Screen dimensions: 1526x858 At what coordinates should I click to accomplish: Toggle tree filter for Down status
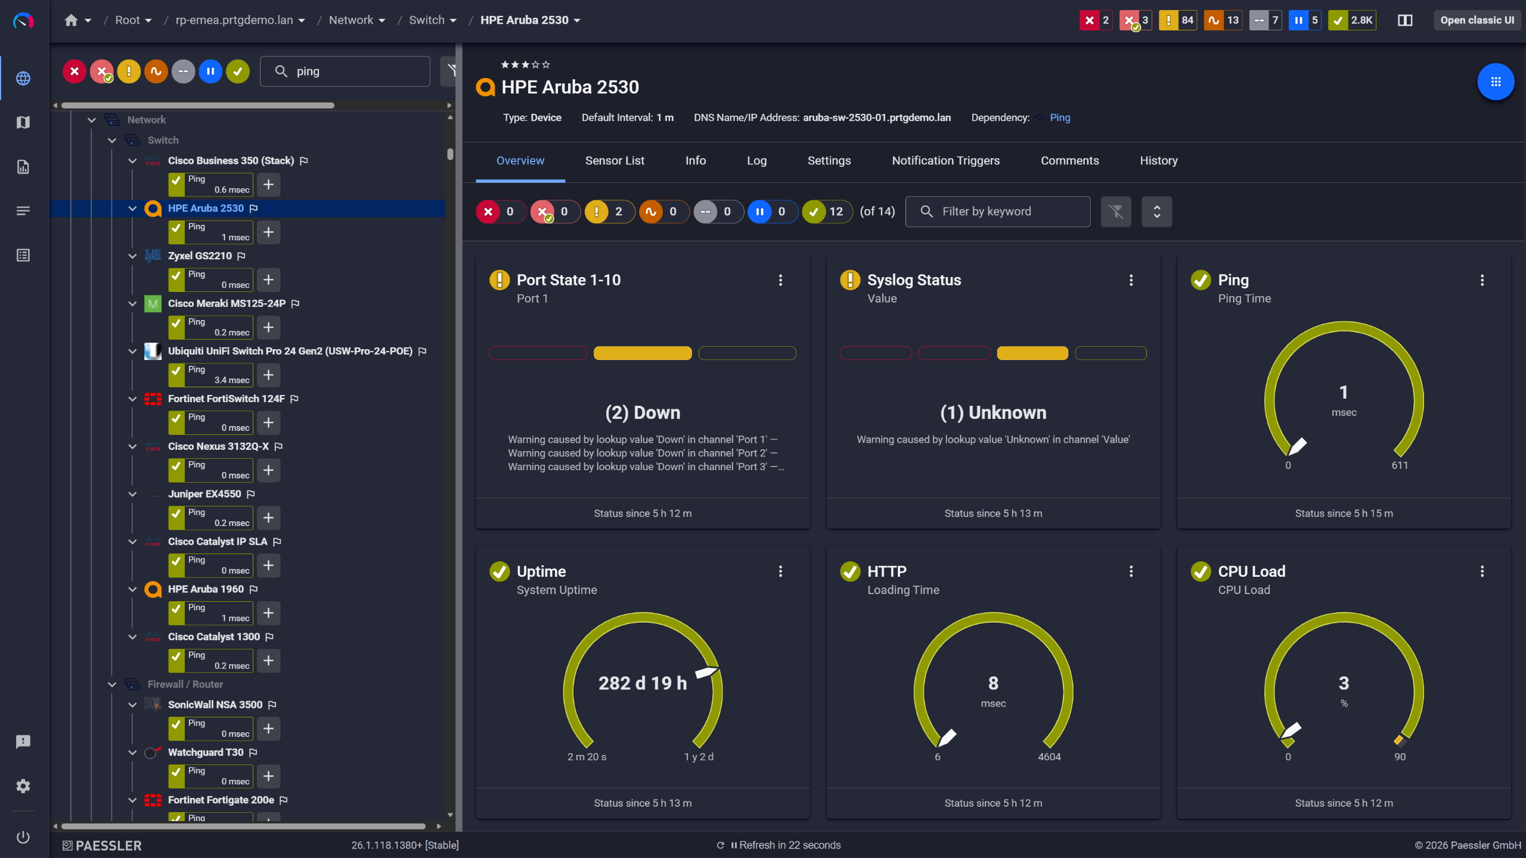(75, 71)
